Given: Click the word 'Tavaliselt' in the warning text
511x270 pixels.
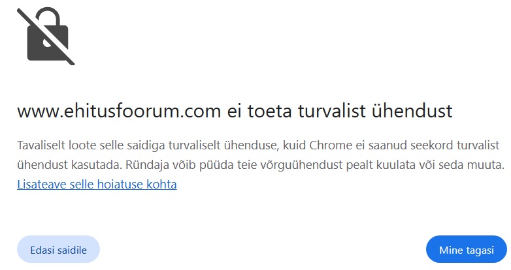Looking at the screenshot, I should [42, 145].
